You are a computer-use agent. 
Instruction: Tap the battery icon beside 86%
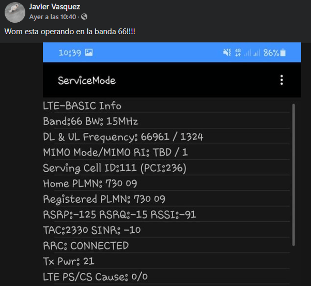pos(283,53)
